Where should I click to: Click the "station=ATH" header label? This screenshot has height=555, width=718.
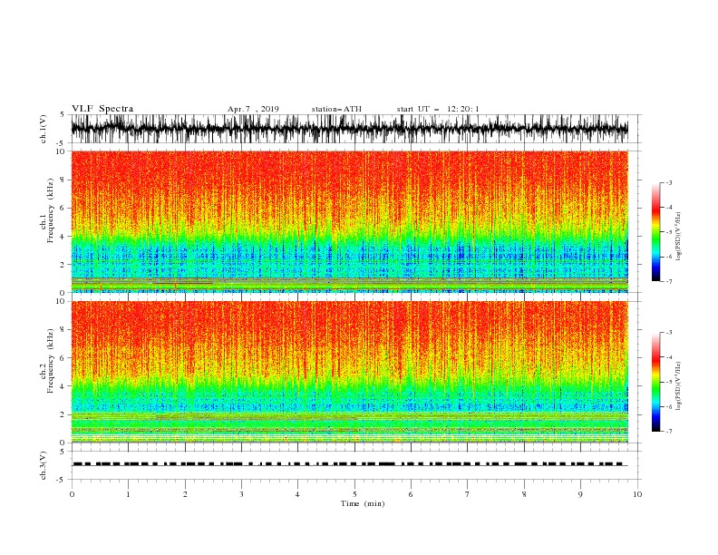pyautogui.click(x=336, y=109)
